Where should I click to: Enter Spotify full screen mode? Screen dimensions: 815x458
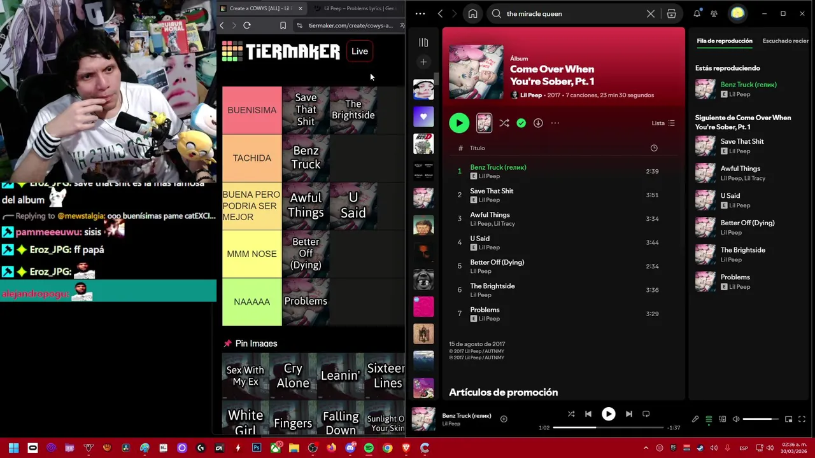point(802,419)
